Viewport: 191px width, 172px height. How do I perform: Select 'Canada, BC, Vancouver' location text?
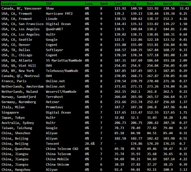[x=22, y=9]
